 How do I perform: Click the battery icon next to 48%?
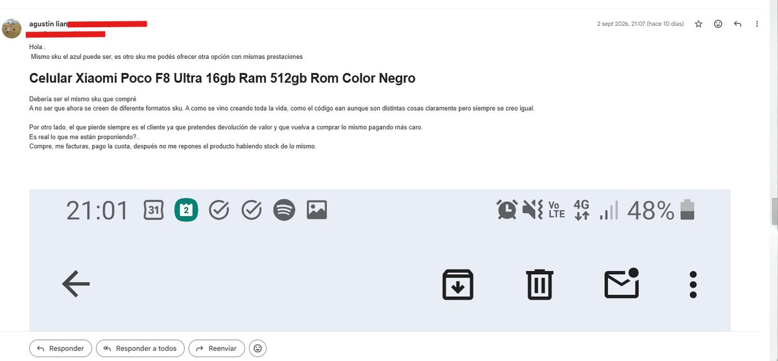coord(687,210)
